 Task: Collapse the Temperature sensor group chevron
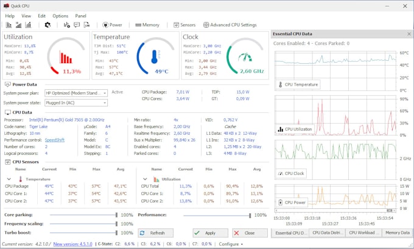pyautogui.click(x=8, y=179)
